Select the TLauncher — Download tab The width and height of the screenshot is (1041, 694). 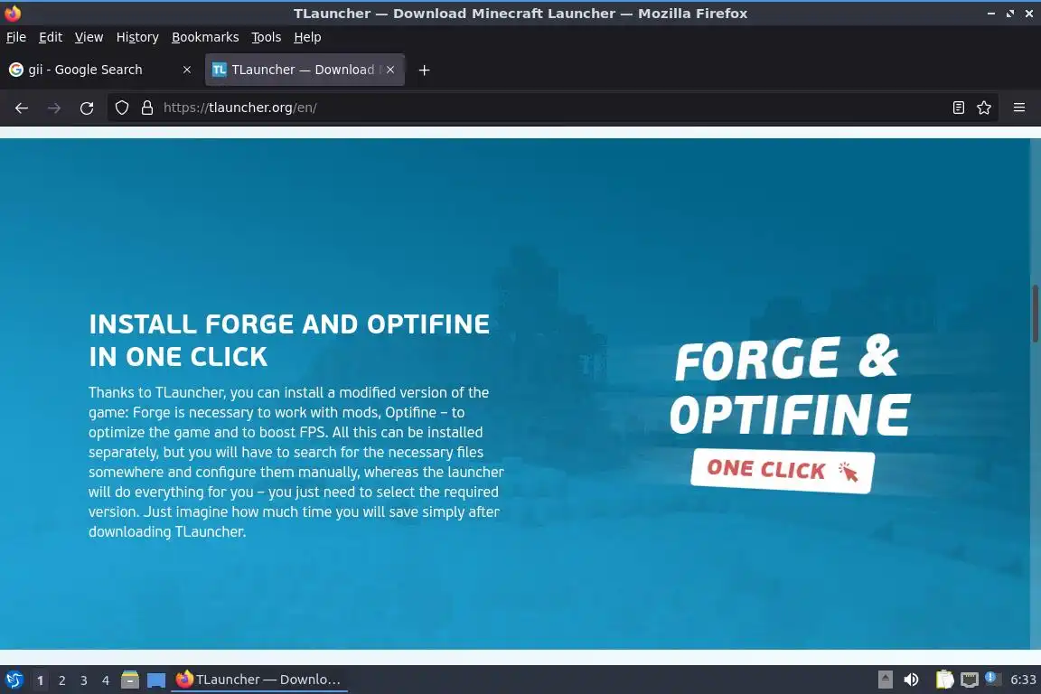point(305,70)
